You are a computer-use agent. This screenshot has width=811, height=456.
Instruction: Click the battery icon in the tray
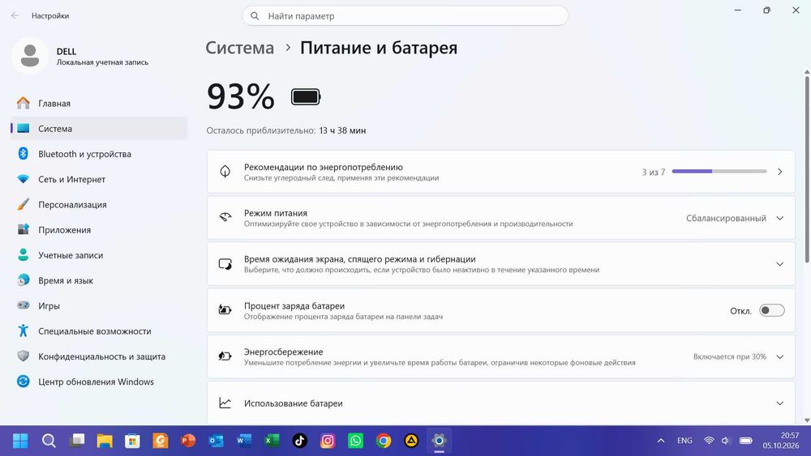[745, 441]
